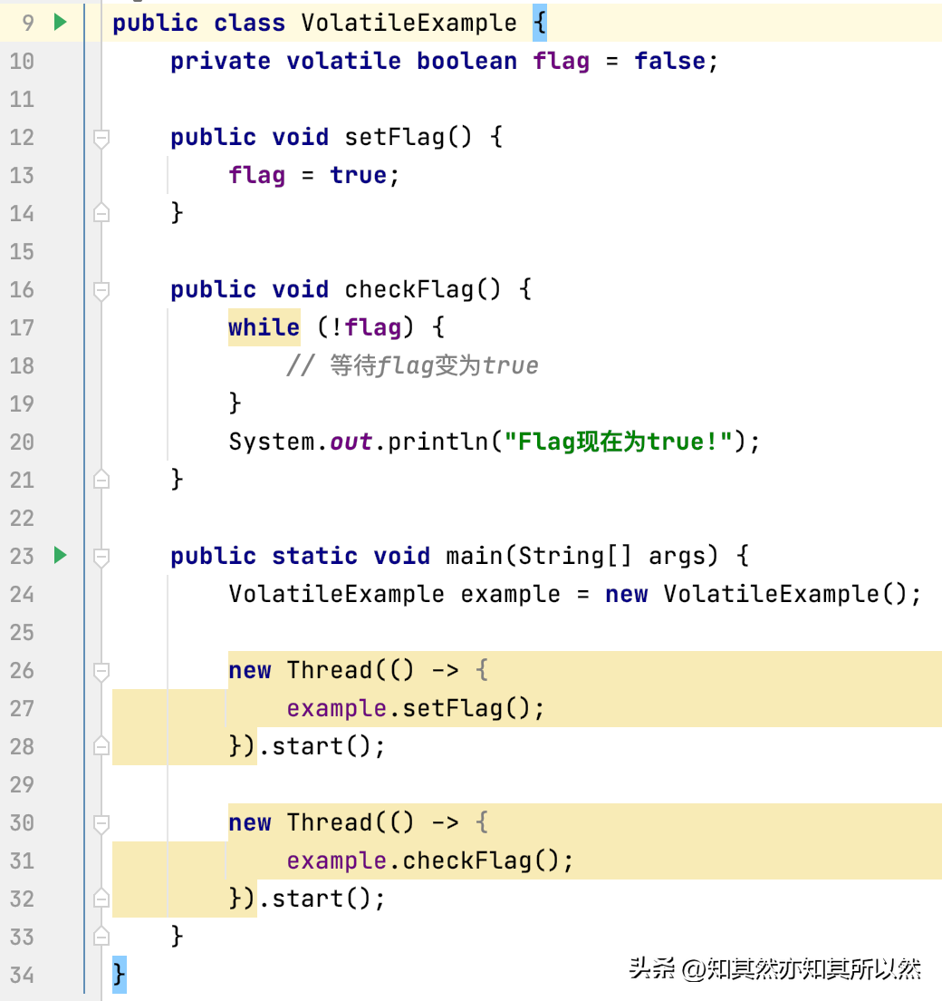Click Thread on line 26
This screenshot has width=942, height=1001.
coord(329,670)
